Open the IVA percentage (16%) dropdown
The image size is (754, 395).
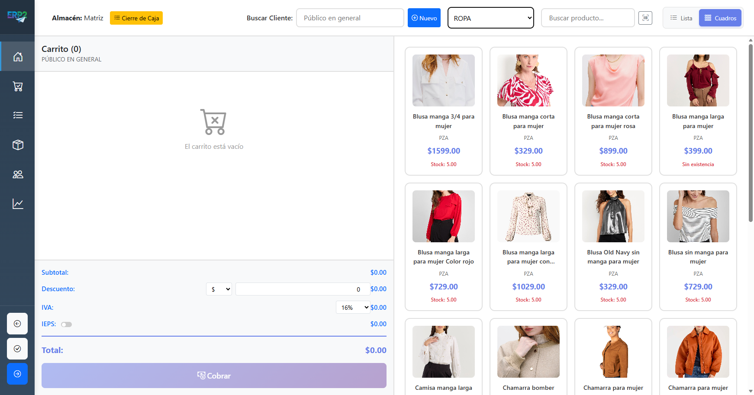353,307
